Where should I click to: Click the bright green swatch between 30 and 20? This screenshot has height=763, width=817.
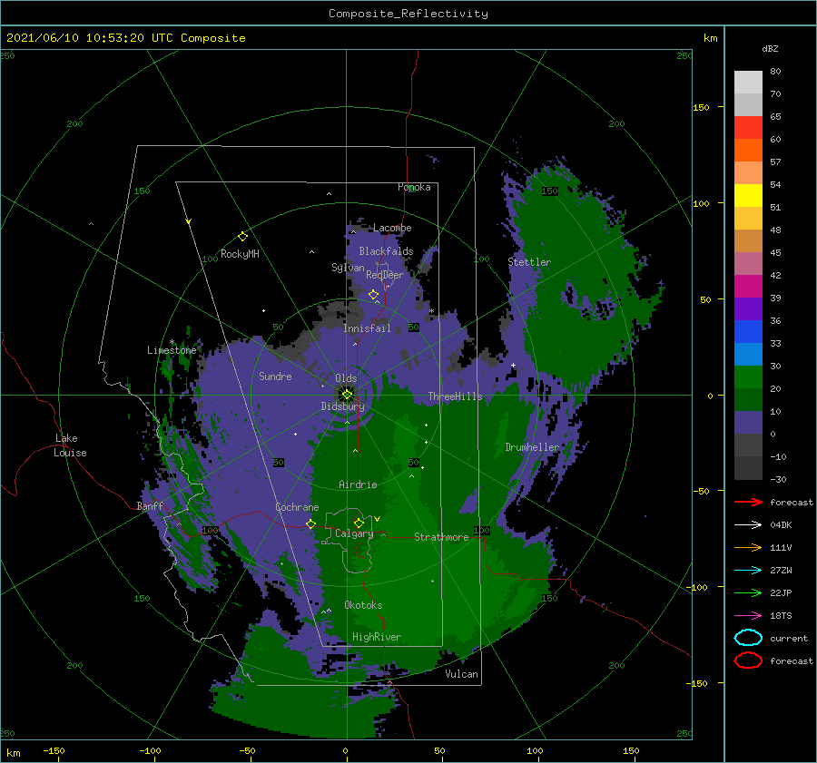748,377
